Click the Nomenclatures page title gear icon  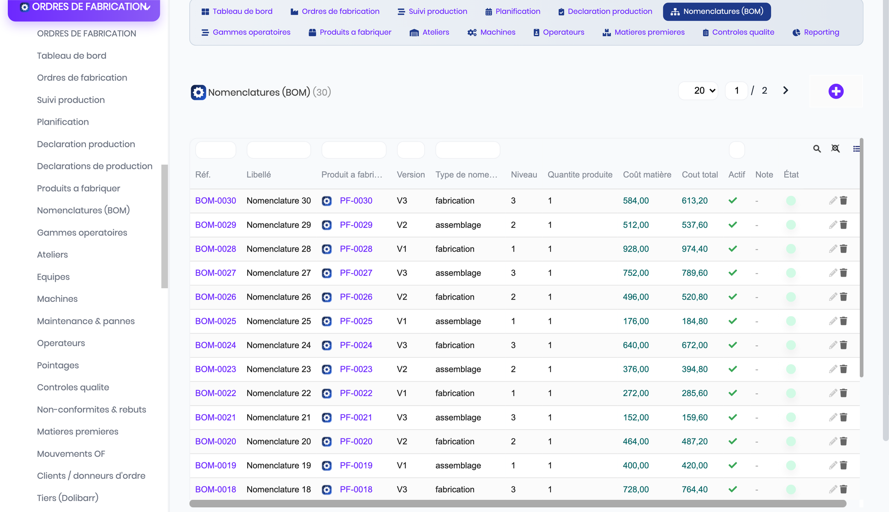click(x=198, y=92)
